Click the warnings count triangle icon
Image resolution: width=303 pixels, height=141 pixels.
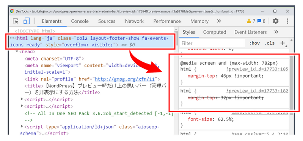pyautogui.click(x=249, y=21)
